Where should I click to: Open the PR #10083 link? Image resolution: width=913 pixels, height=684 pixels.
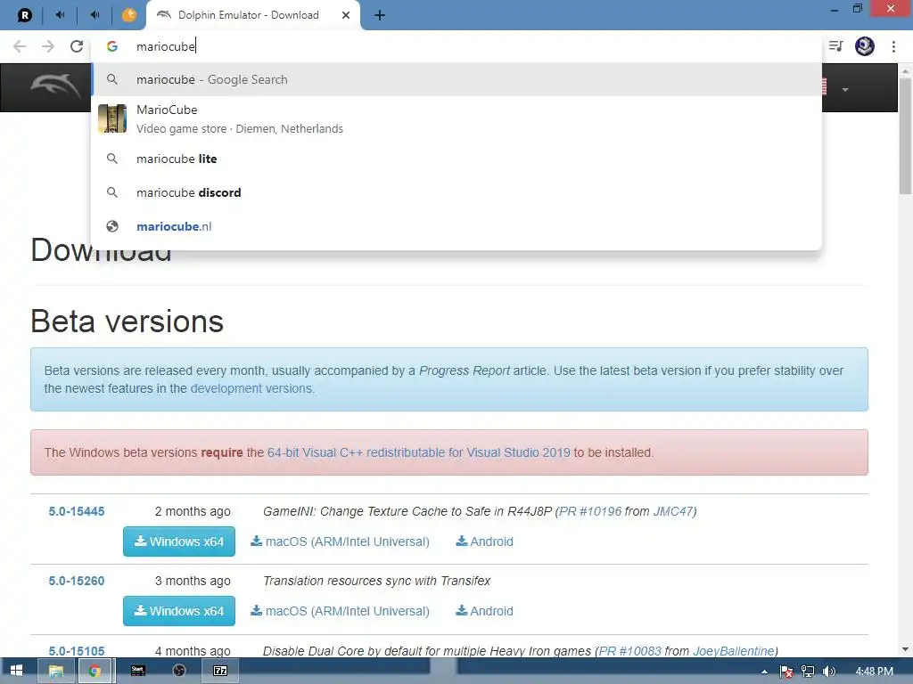tap(629, 651)
